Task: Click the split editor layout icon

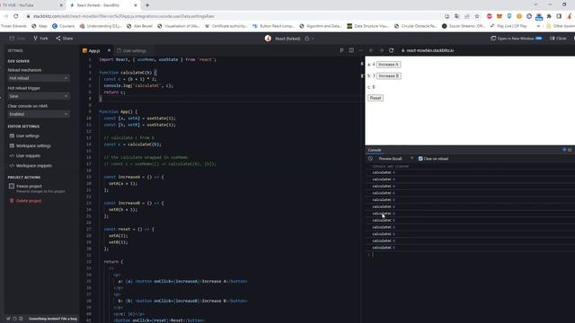Action: click(351, 50)
